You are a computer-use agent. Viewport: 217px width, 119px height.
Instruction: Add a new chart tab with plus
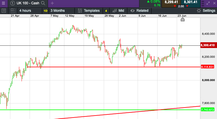[x=52, y=3]
